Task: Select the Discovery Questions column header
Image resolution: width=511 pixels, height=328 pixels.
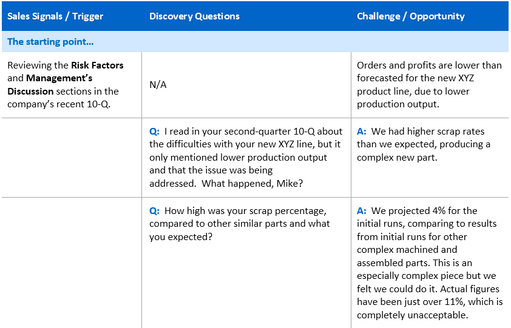Action: click(194, 16)
